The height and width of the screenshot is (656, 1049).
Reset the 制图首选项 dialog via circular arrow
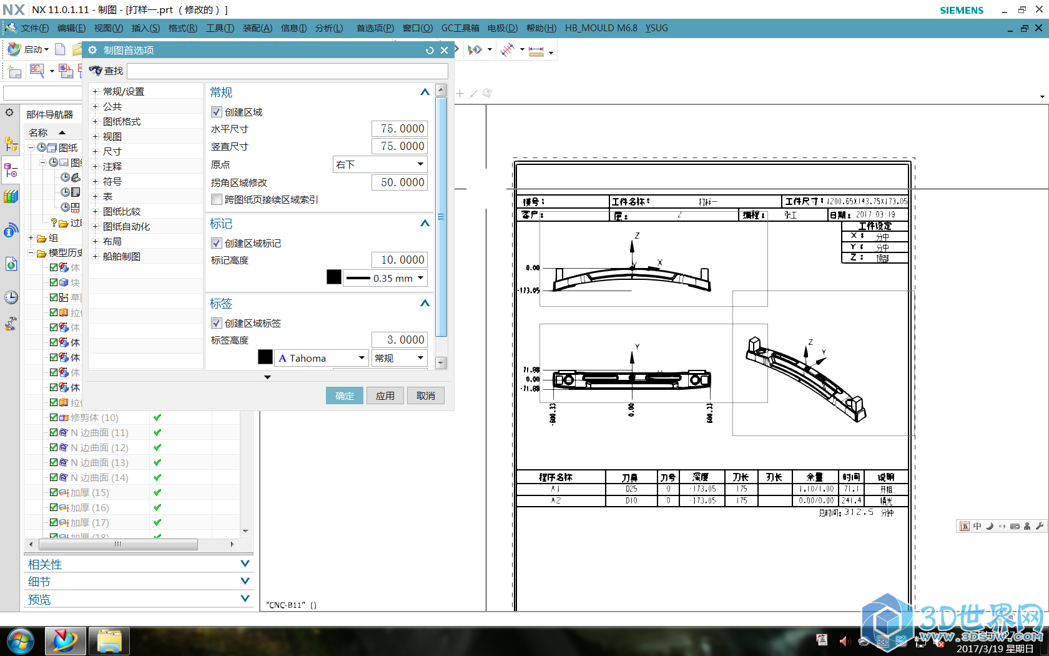click(430, 51)
